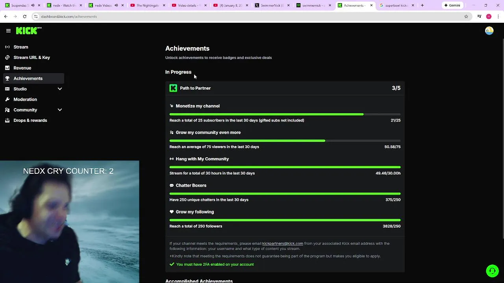Click the Stream broadcast icon in the sidebar
This screenshot has height=283, width=504.
[7, 47]
